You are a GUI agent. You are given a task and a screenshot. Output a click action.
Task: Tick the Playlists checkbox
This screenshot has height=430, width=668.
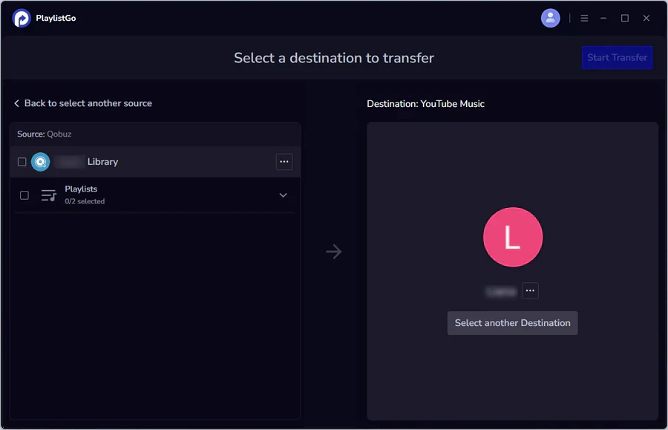24,195
